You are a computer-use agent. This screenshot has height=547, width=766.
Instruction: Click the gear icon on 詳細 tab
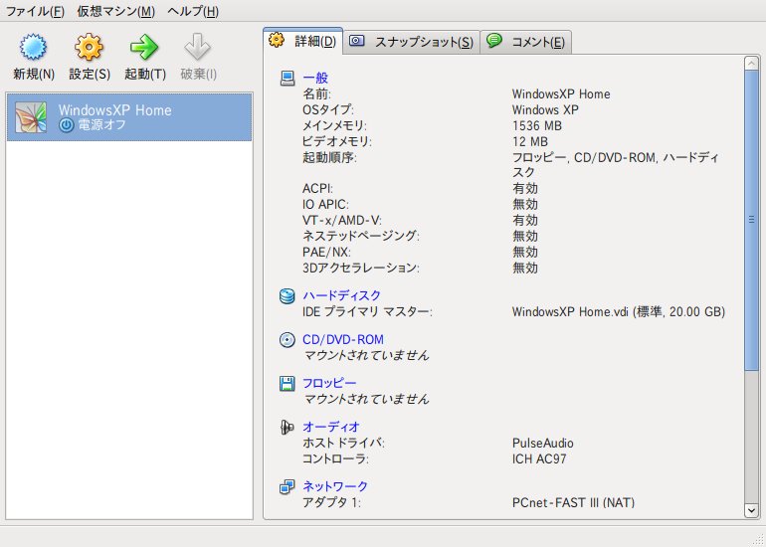click(x=277, y=40)
